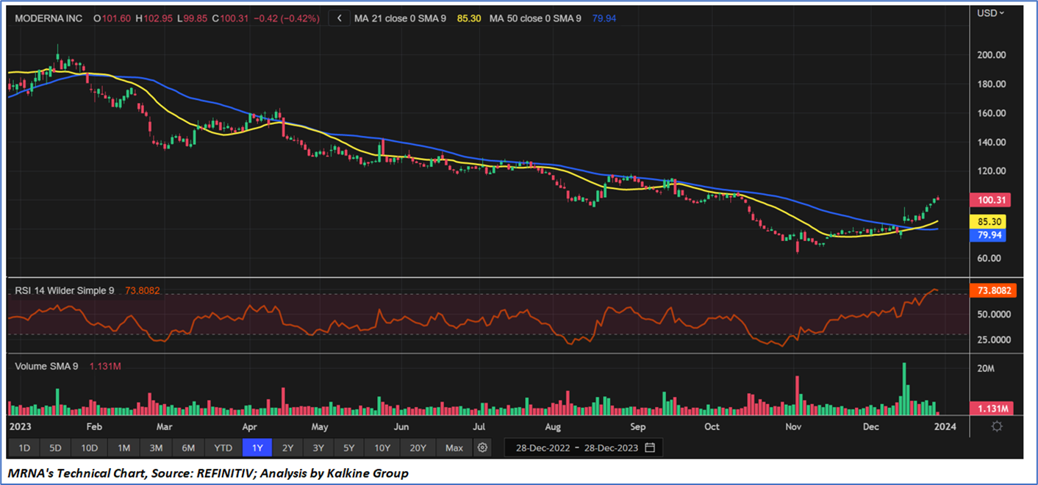Click the −0.42 (−0.42%) change value
Screen dimensions: 1038x485
285,18
